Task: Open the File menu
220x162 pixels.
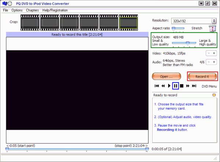Action: point(5,10)
